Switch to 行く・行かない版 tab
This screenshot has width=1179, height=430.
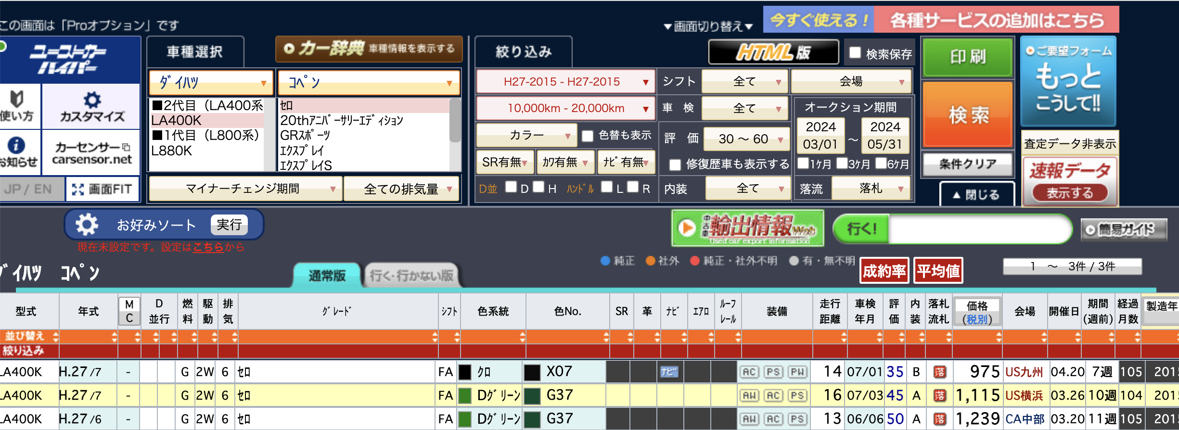pyautogui.click(x=411, y=276)
